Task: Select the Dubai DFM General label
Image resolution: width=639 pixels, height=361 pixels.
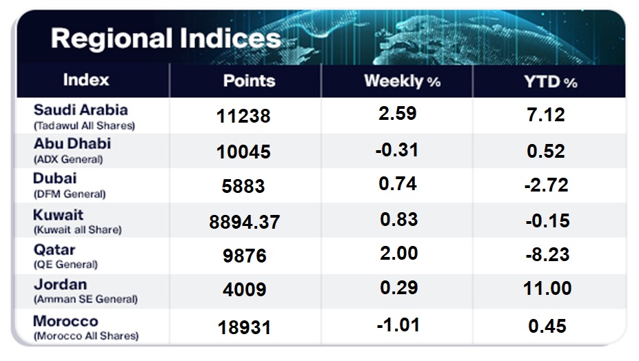Action: coord(70,185)
